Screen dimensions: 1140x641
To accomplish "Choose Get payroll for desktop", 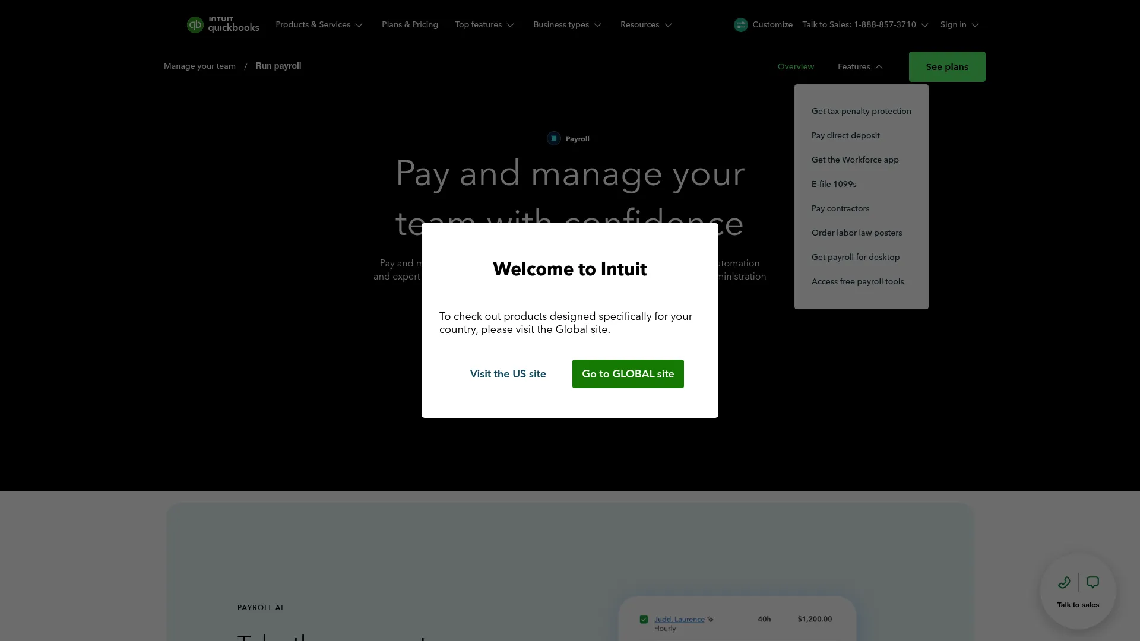I will coord(856,257).
